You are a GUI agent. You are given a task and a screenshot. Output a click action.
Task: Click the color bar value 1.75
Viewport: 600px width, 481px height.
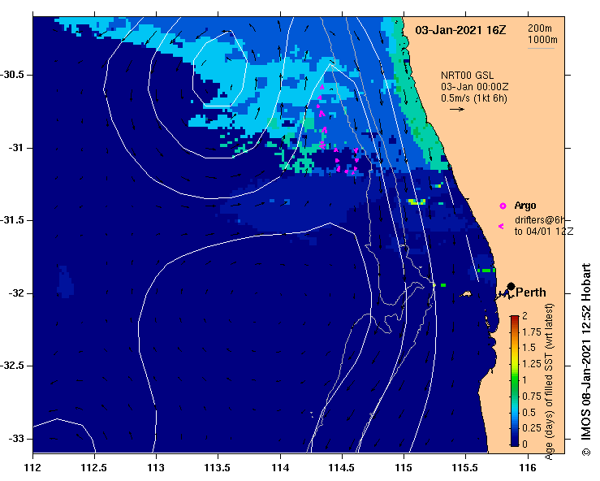tap(532, 331)
